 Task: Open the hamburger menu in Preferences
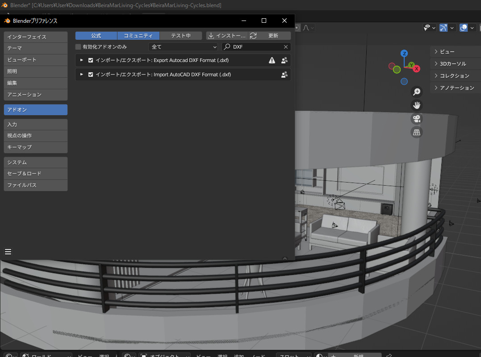coord(8,252)
